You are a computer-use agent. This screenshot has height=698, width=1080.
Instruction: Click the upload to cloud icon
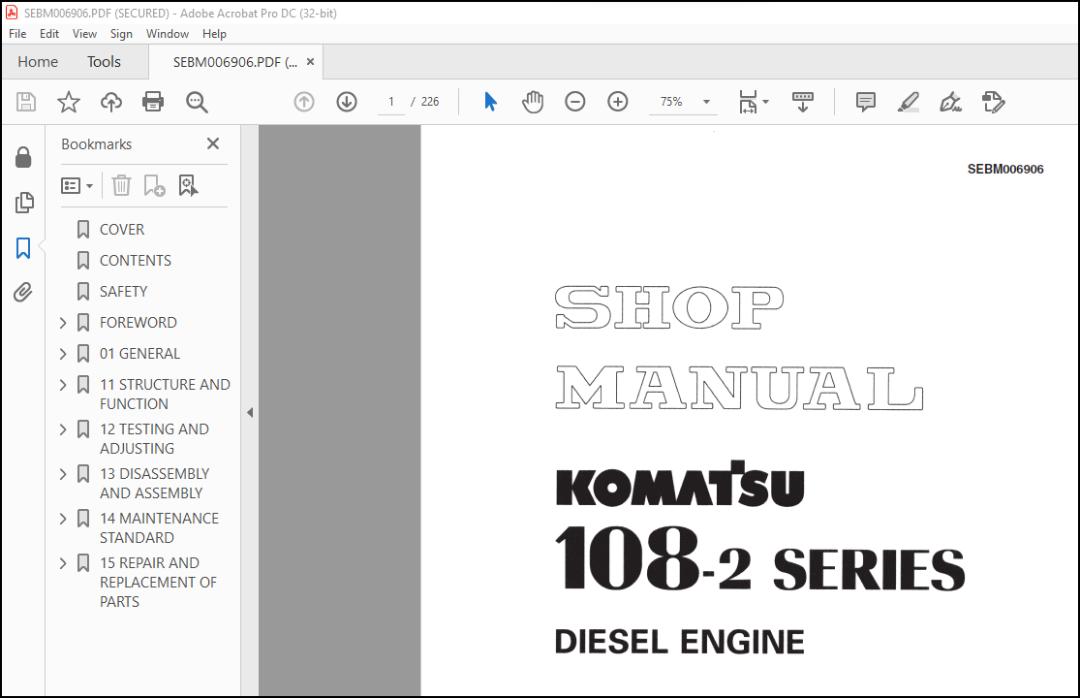click(110, 102)
